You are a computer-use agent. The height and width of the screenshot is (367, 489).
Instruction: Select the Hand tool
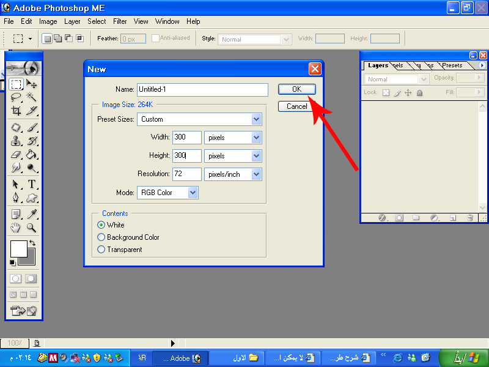16,228
